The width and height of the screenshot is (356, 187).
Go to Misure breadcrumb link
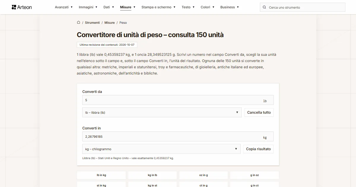click(109, 23)
